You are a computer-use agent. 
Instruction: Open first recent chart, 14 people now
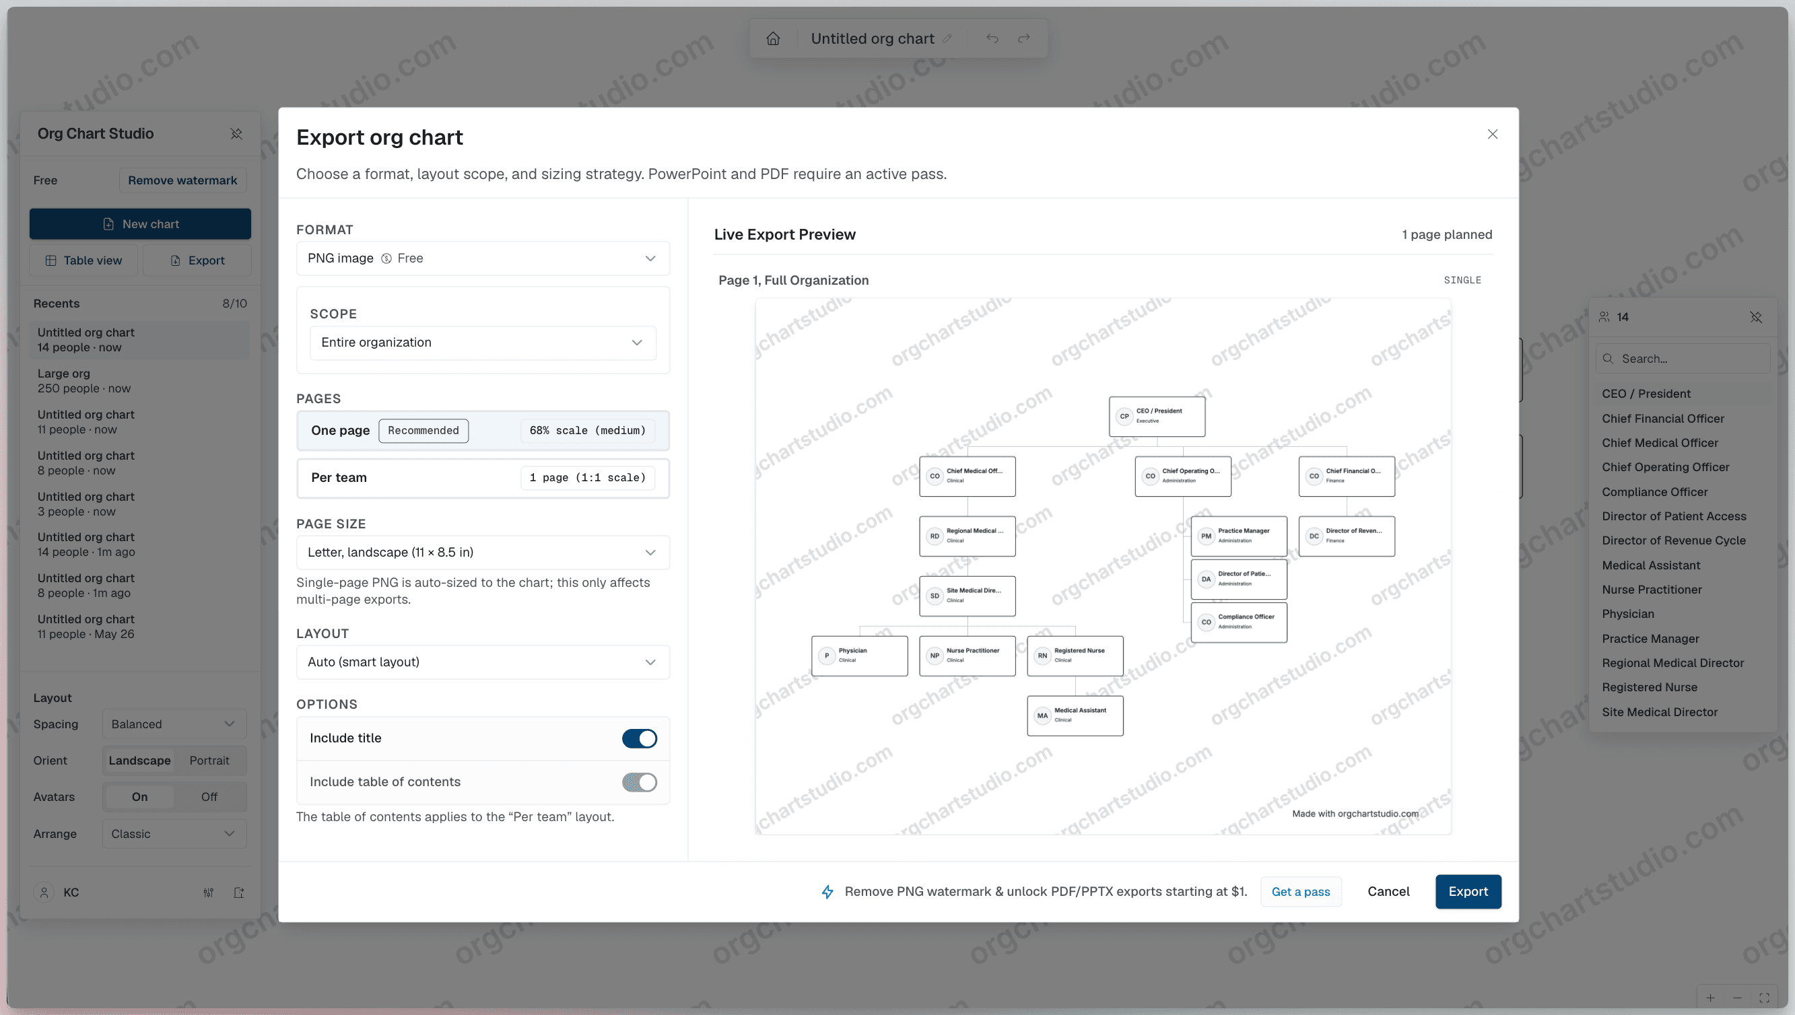(139, 340)
